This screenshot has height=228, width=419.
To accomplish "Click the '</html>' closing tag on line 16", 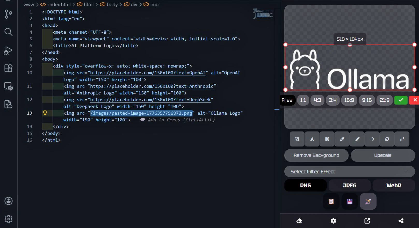I will (x=51, y=140).
